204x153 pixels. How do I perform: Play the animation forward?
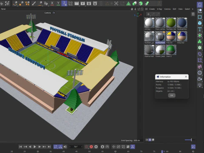click(35, 147)
